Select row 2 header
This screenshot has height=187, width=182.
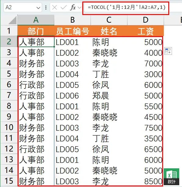[9, 41]
